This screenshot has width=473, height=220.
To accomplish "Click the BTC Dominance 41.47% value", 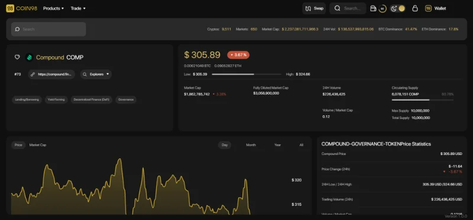I will 411,29.
